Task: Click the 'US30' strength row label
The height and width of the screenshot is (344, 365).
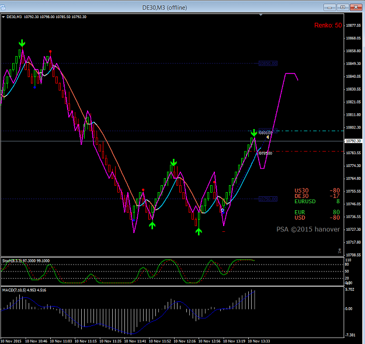Action: (301, 190)
